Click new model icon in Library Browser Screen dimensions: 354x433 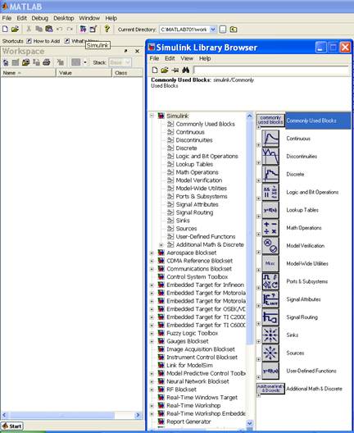click(155, 70)
